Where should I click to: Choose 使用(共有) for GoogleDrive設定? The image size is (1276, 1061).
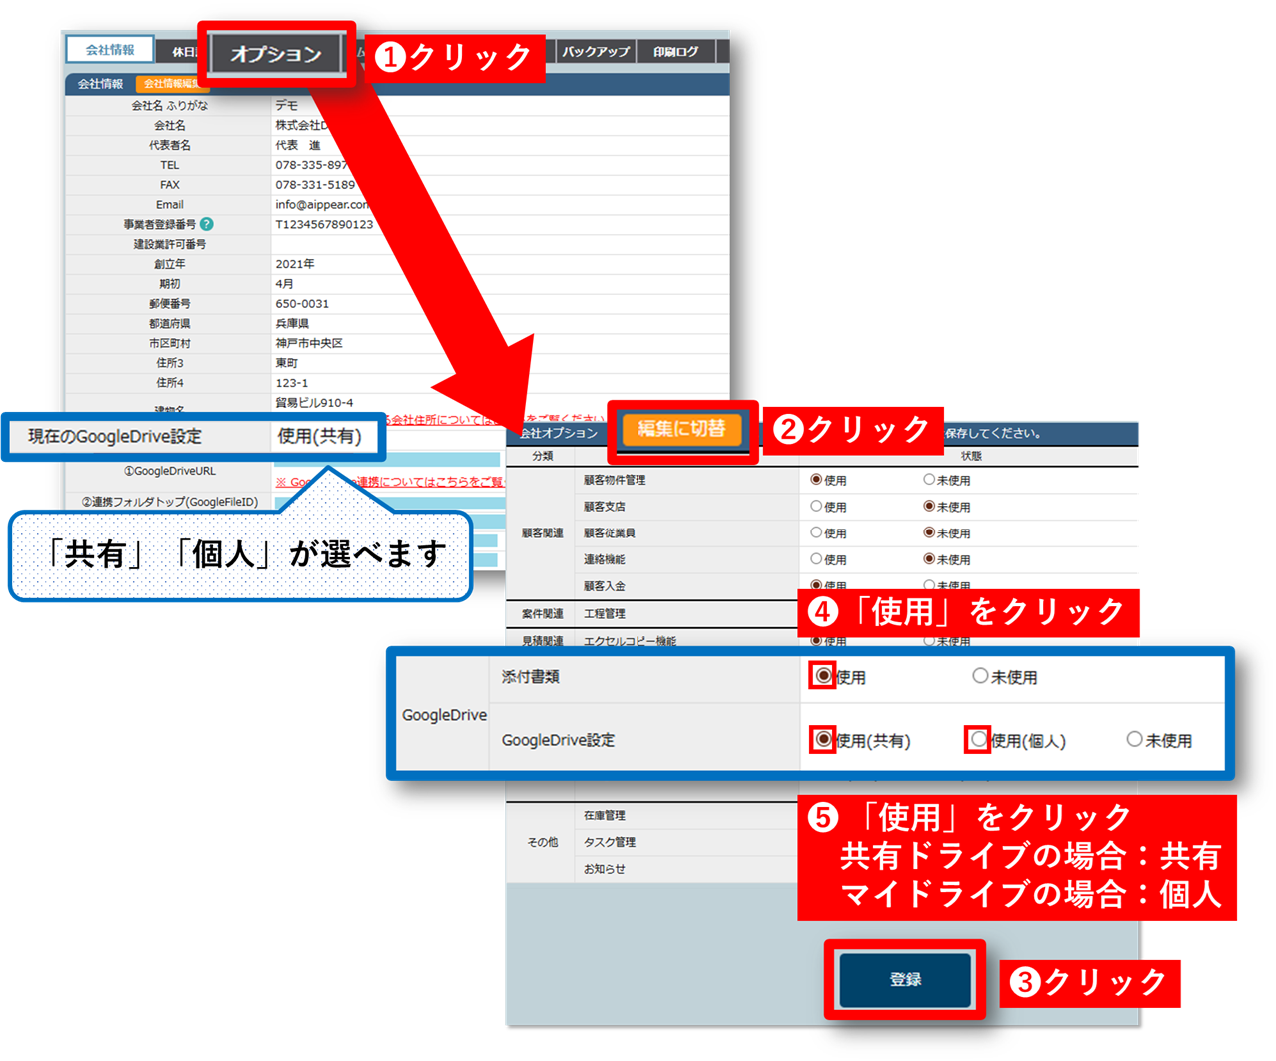(x=823, y=739)
